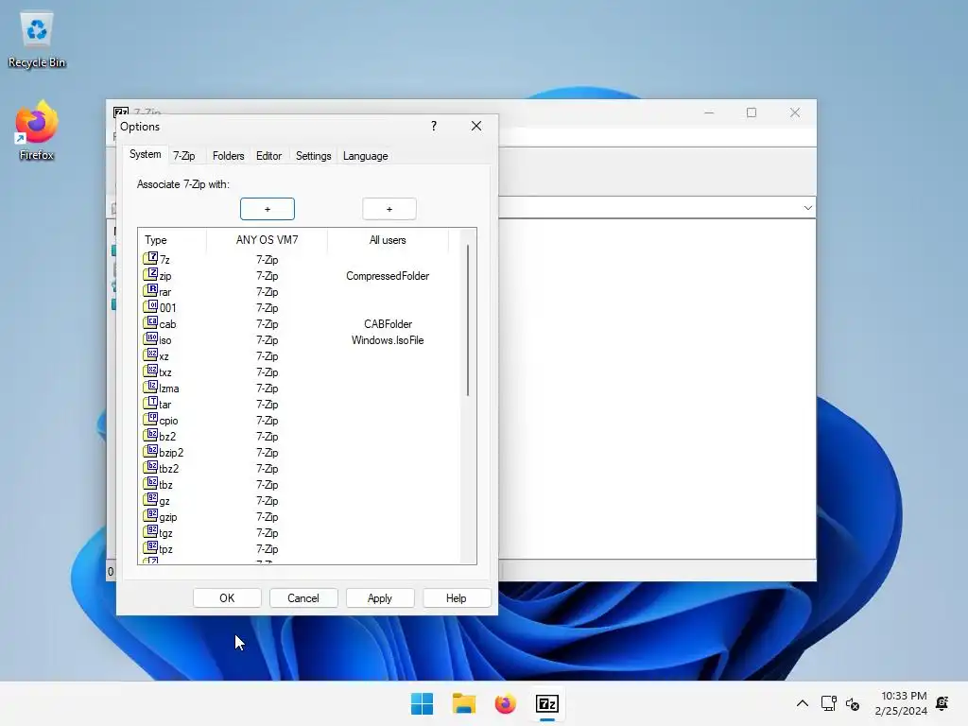Screen dimensions: 968x726
Task: Open File Explorer from taskbar
Action: 463,703
